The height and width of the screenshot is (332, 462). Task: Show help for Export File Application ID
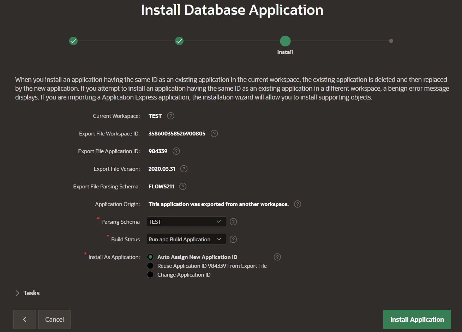click(x=176, y=151)
